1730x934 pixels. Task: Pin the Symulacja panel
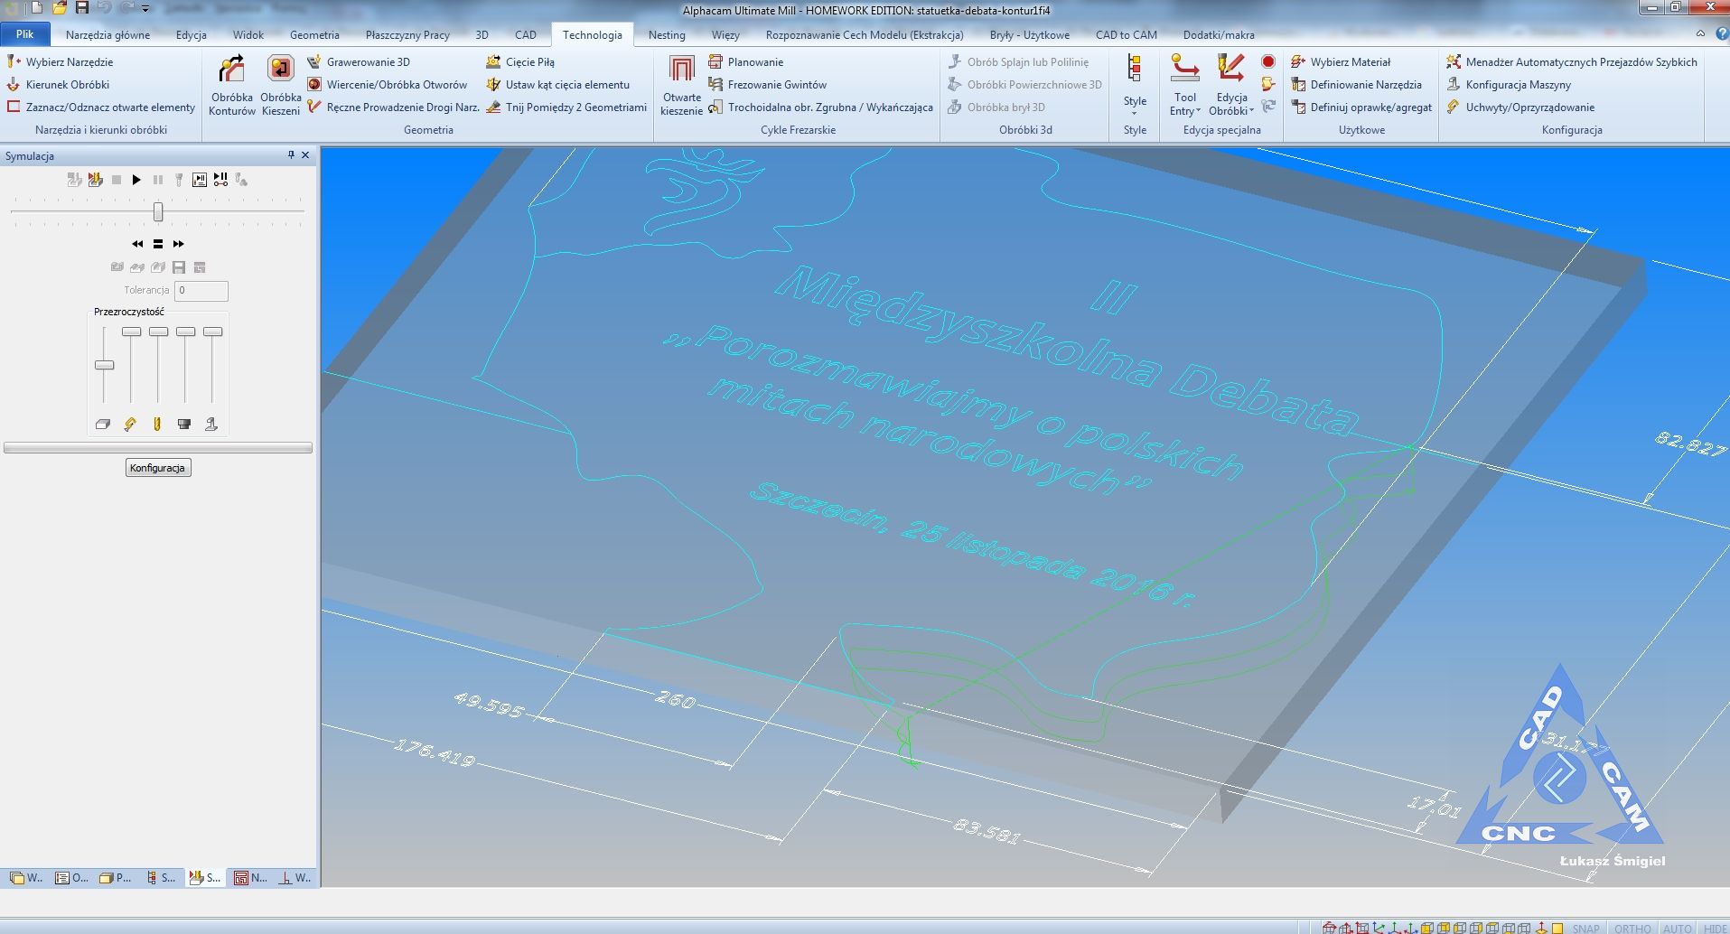coord(291,155)
